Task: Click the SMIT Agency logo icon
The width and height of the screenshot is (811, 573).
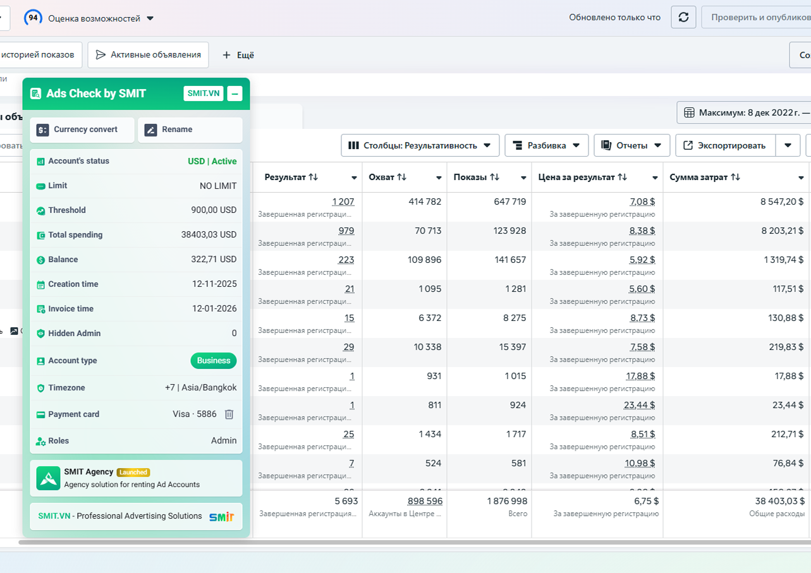Action: point(48,478)
